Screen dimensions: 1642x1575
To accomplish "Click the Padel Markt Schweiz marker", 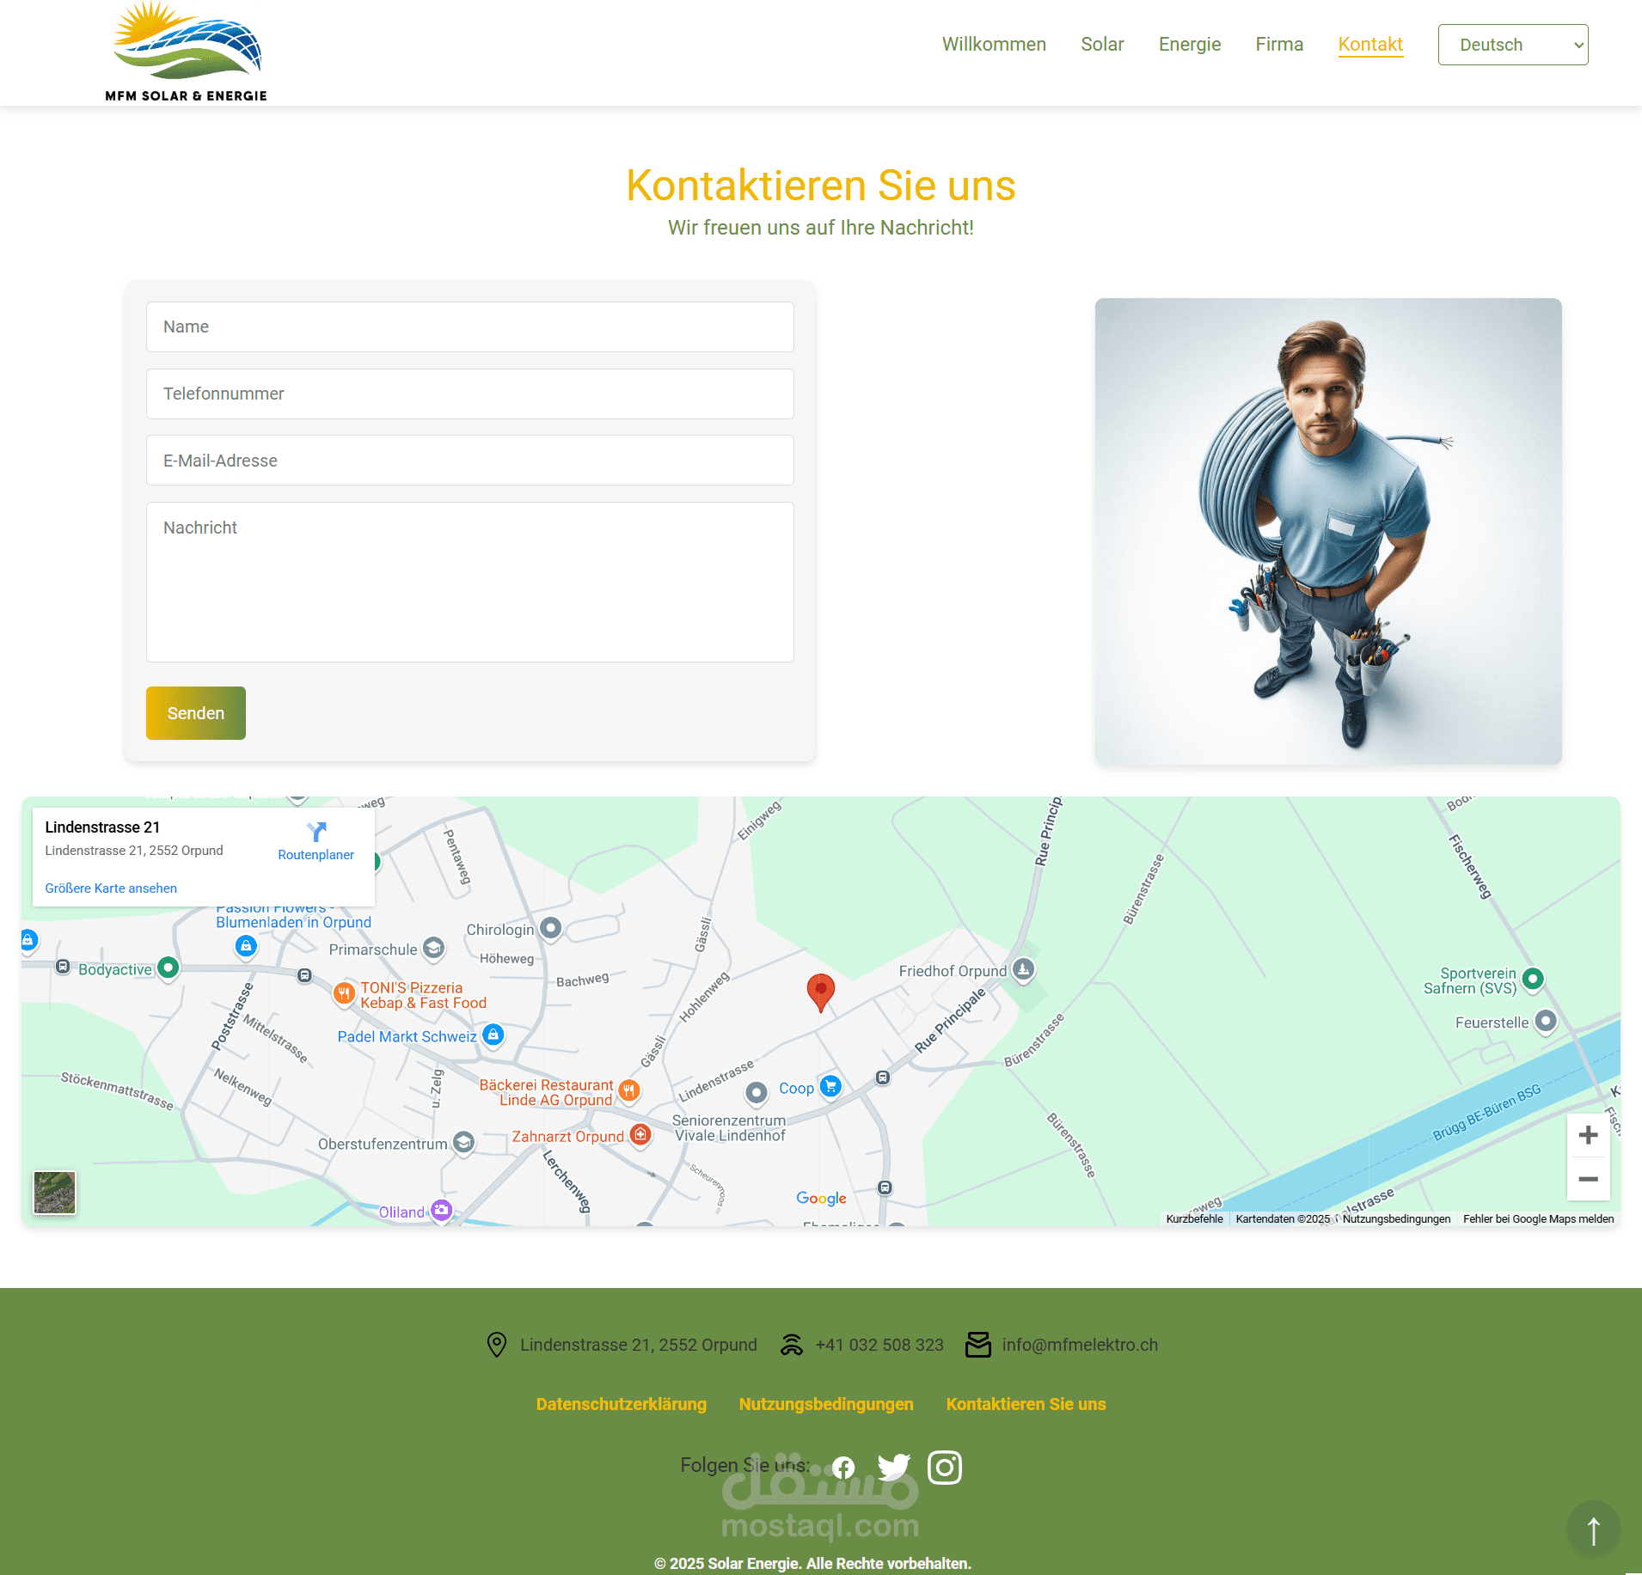I will (493, 1035).
